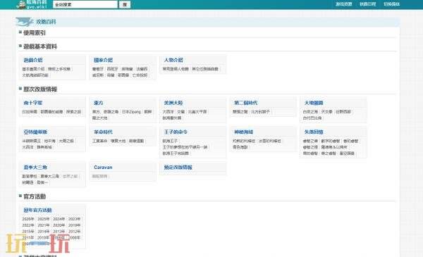The height and width of the screenshot is (257, 423).
Task: Open the 遊戲介紹 card heading
Action: (x=33, y=60)
